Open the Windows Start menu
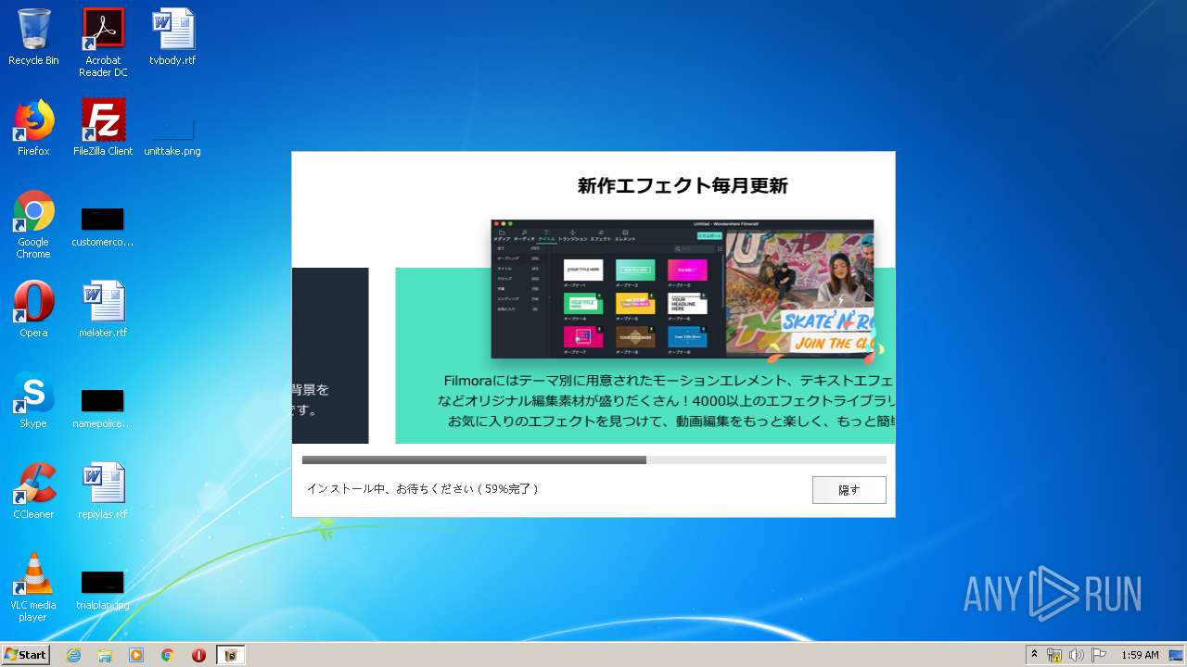 26,655
